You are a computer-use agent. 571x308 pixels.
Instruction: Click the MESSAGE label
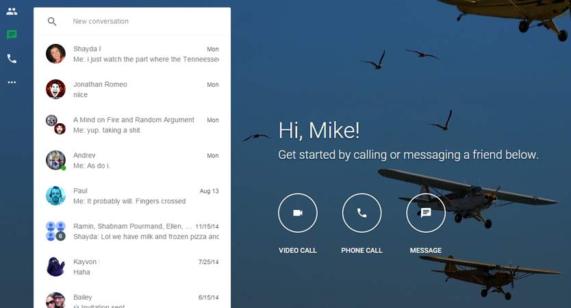426,251
